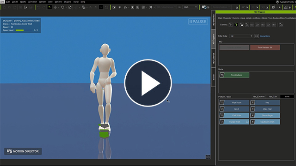The height and width of the screenshot is (166, 296).
Task: Click the Undo toolbar icon
Action: (x=39, y=7)
